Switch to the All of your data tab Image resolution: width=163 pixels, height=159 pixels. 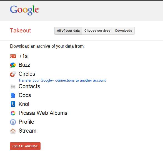68,31
